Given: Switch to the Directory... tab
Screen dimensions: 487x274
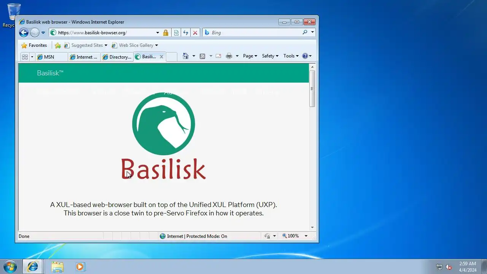Looking at the screenshot, I should point(117,57).
